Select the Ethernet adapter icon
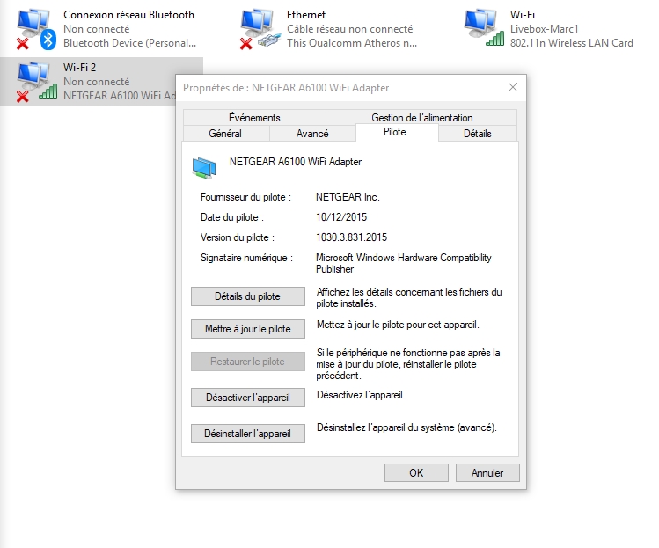 [x=260, y=29]
